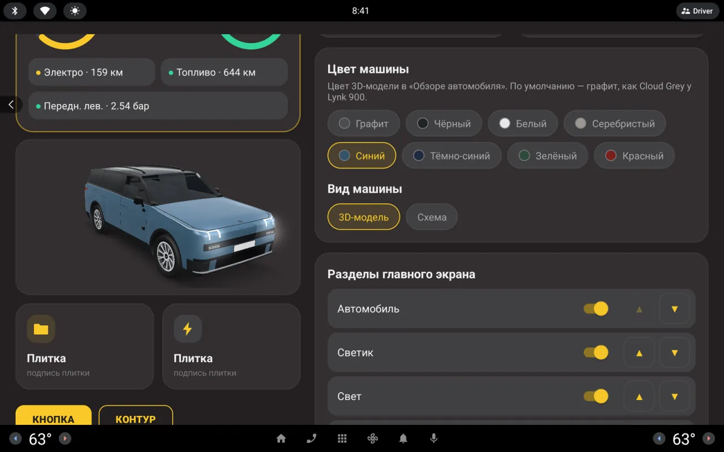Activate the voice assistant microphone icon
This screenshot has width=724, height=452.
pyautogui.click(x=434, y=438)
